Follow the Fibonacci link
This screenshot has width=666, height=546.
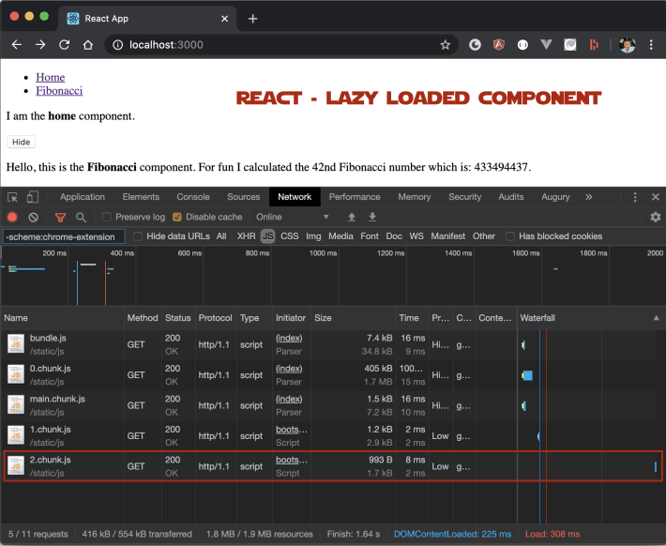coord(59,90)
